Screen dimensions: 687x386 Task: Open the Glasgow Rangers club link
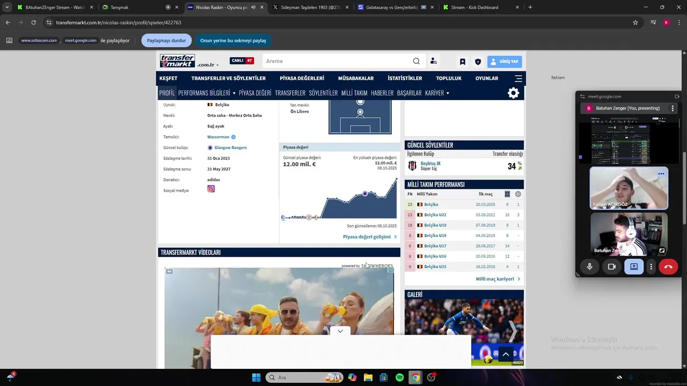pos(230,147)
